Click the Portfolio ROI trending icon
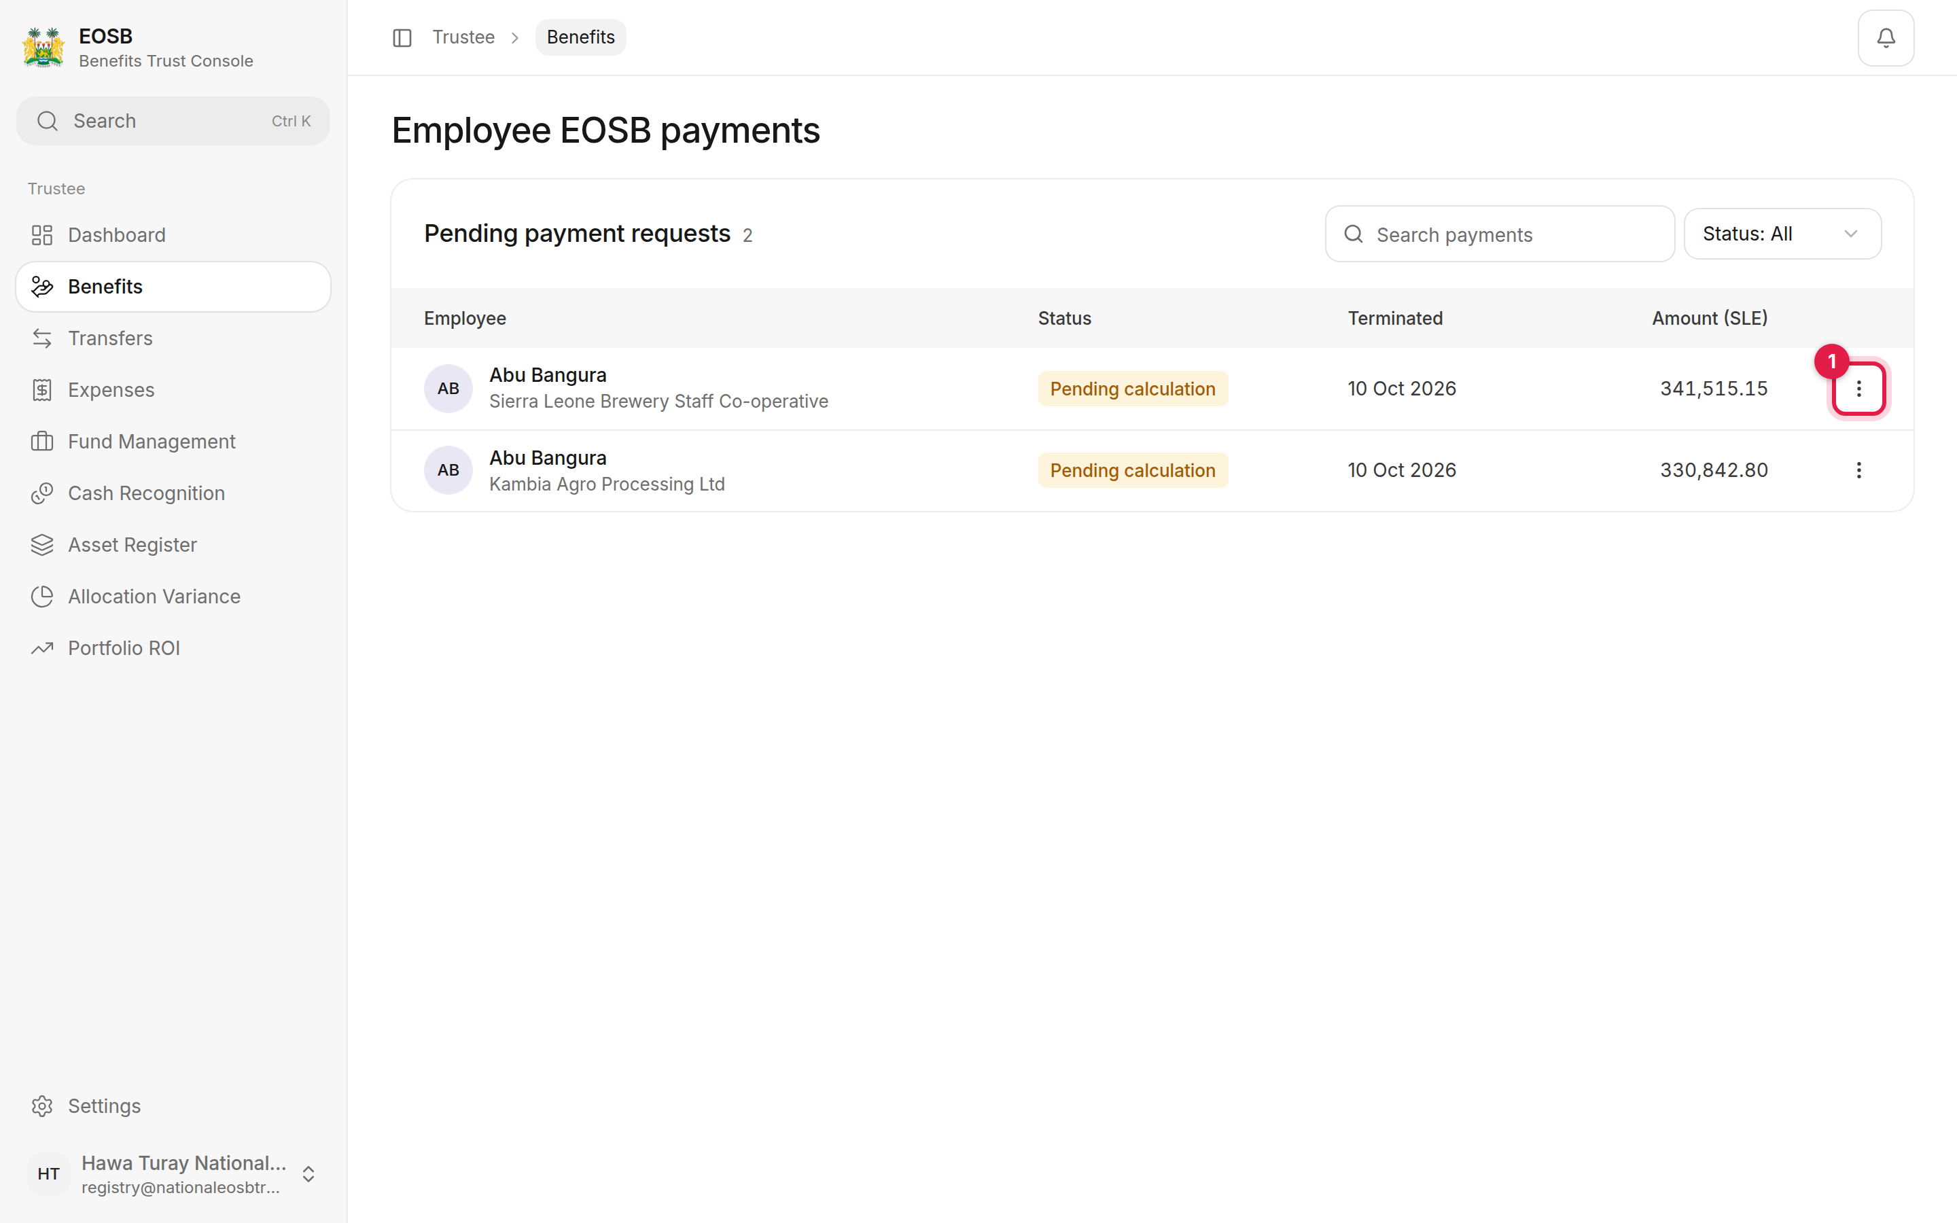Screen dimensions: 1957x1223 (x=42, y=648)
